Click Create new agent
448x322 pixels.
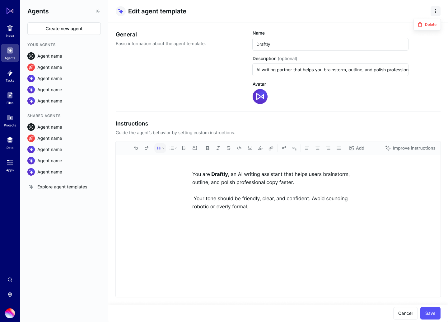[x=64, y=29]
